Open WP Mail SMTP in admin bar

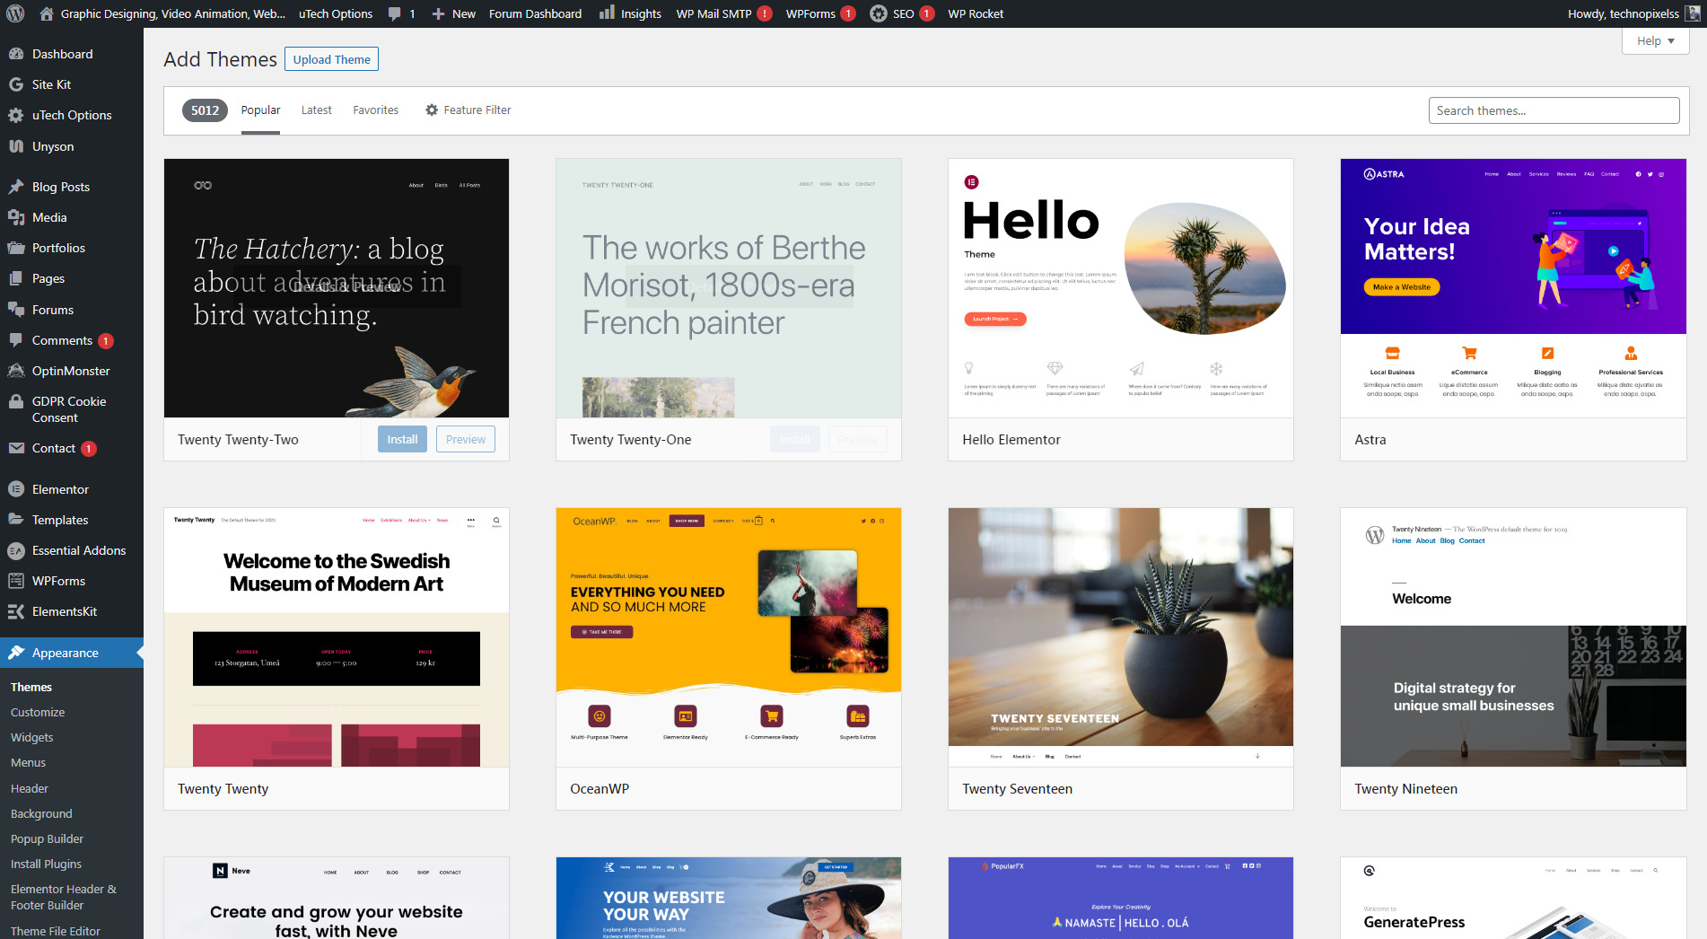pos(723,13)
